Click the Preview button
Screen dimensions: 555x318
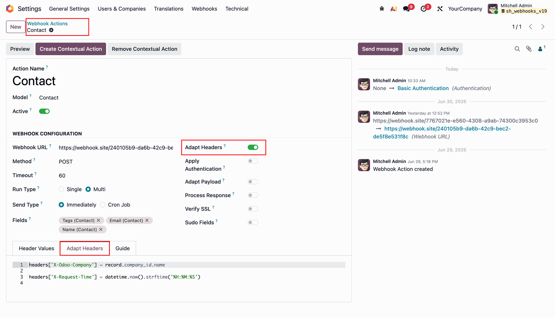(20, 49)
